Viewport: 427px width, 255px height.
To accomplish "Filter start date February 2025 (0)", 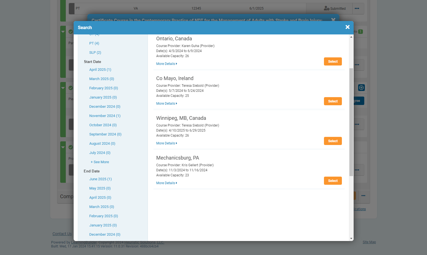I will [x=104, y=88].
